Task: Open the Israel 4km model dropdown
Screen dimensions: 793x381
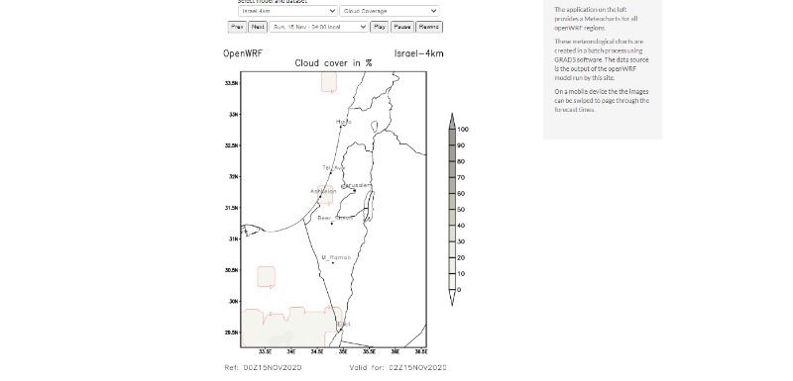Action: [287, 11]
